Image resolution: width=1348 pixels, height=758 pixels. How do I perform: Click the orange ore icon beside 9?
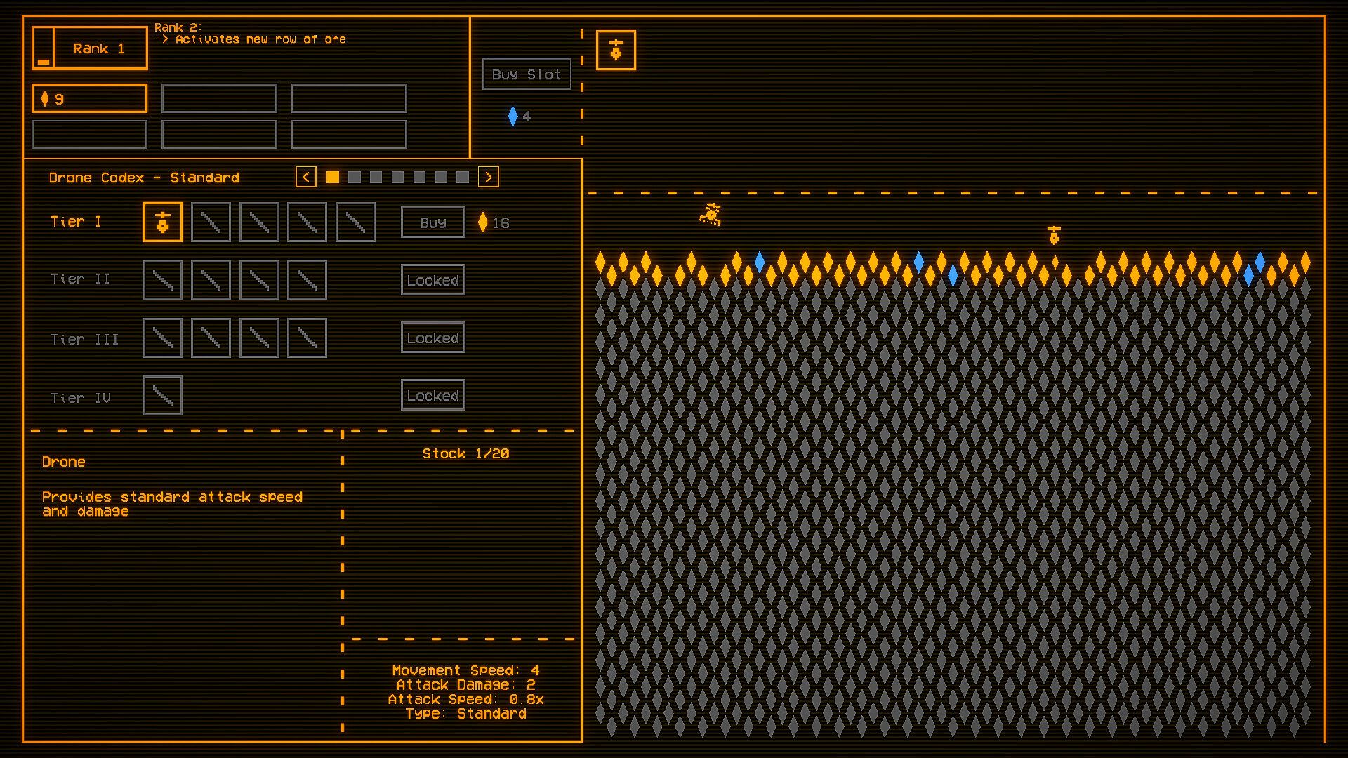point(45,99)
